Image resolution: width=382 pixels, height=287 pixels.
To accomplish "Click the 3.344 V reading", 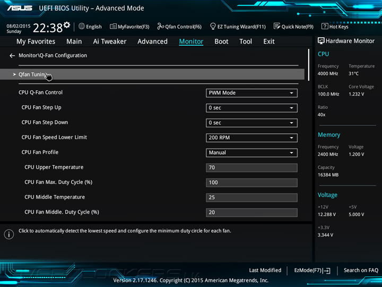I will pos(325,235).
